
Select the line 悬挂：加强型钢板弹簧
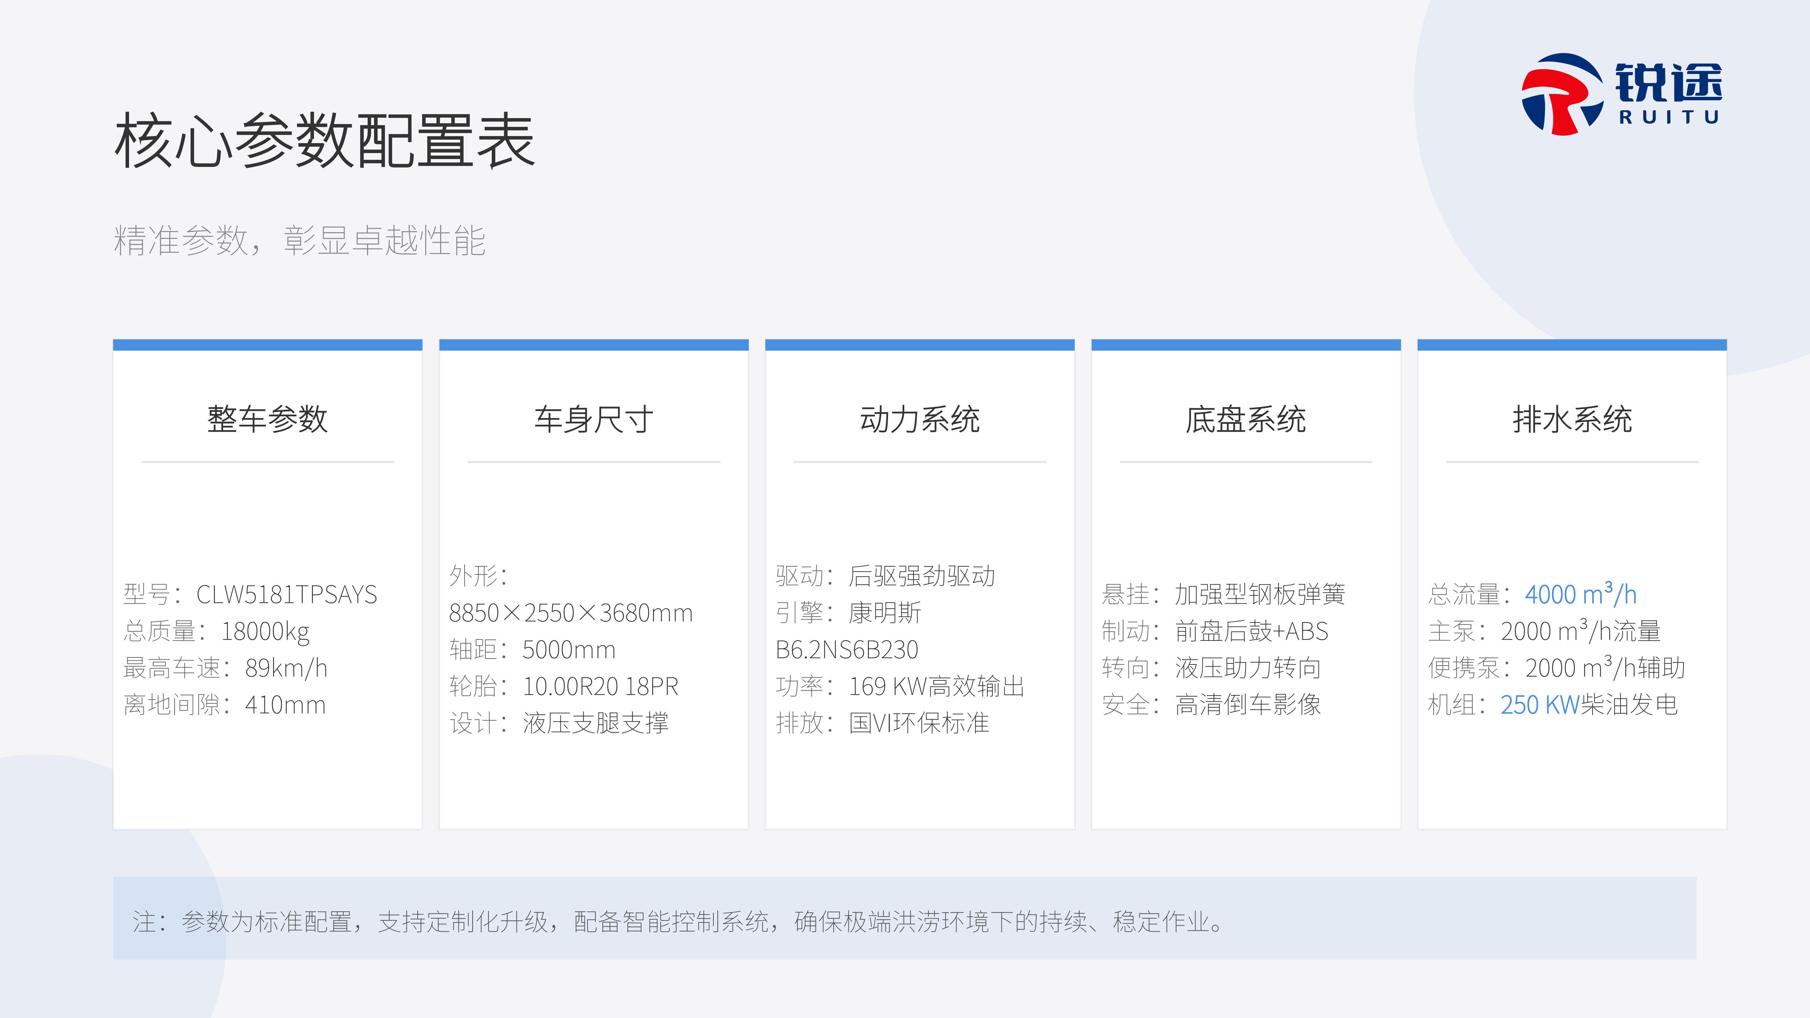1223,594
